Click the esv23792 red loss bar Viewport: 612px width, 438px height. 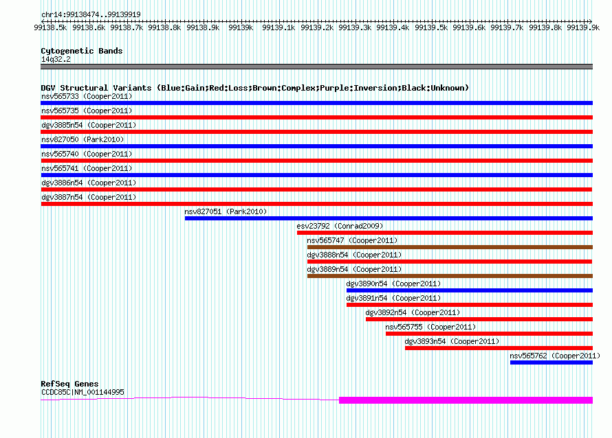click(x=445, y=233)
